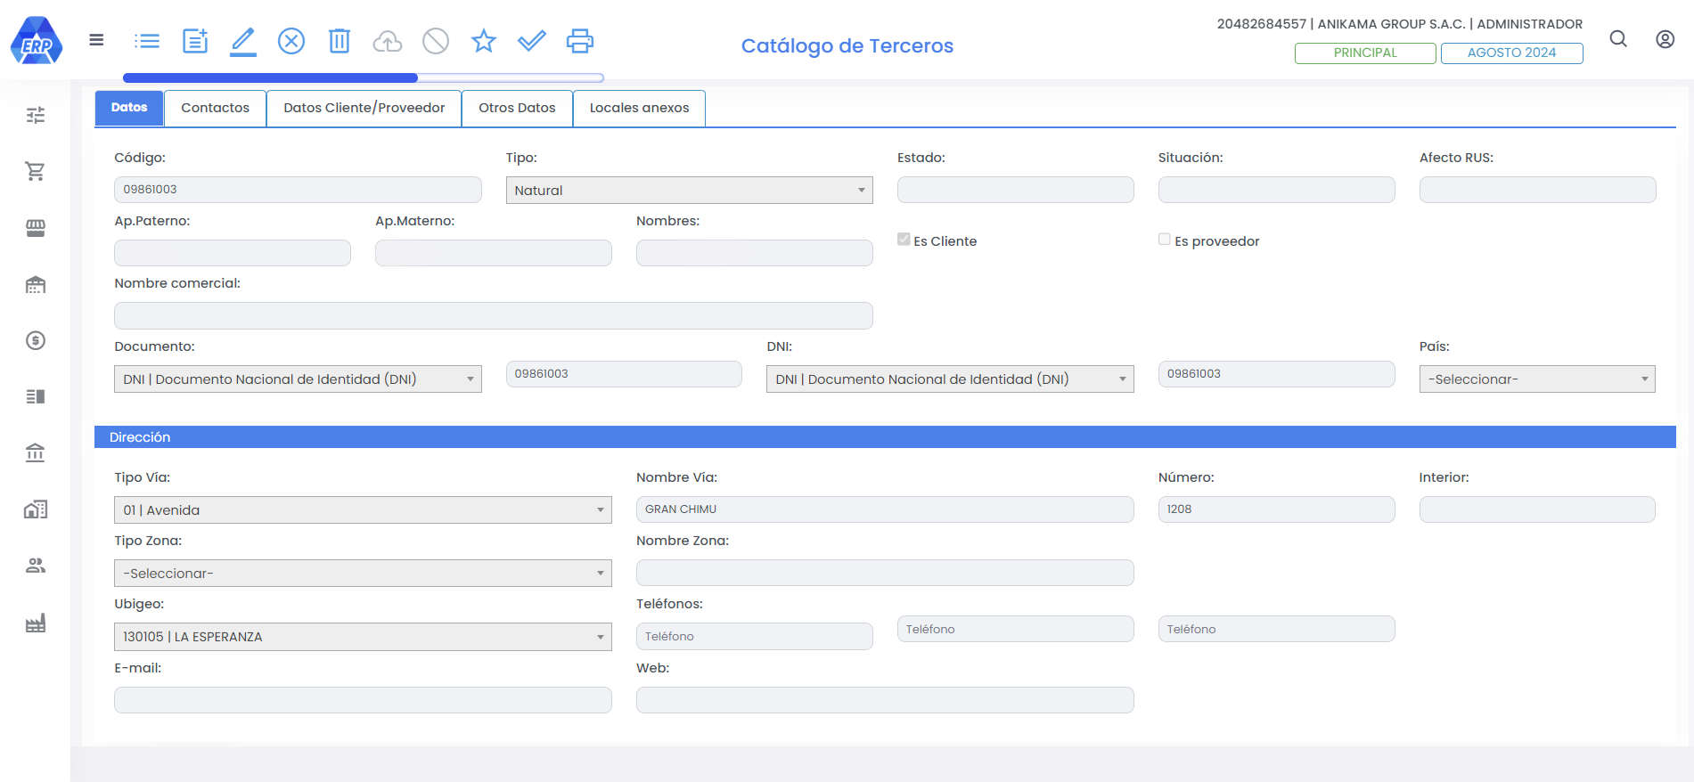Open the País Seleccionar dropdown
Image resolution: width=1694 pixels, height=782 pixels.
coord(1537,379)
